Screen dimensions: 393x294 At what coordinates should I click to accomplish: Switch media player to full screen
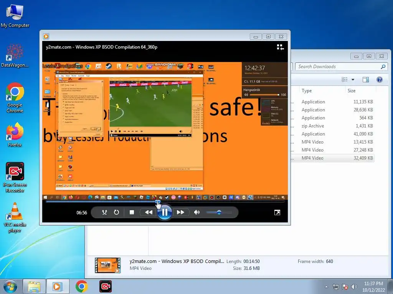(277, 213)
